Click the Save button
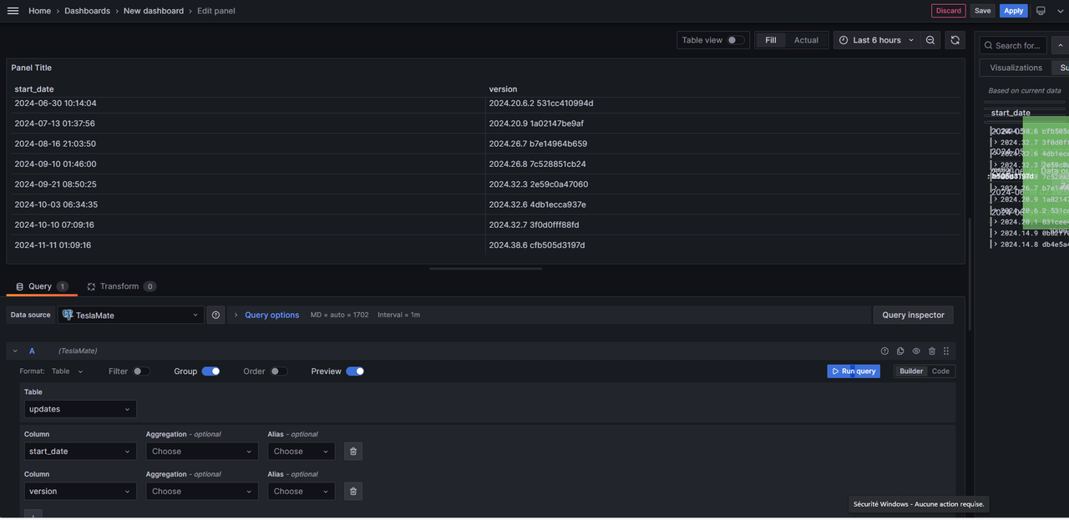The width and height of the screenshot is (1069, 520). coord(982,11)
